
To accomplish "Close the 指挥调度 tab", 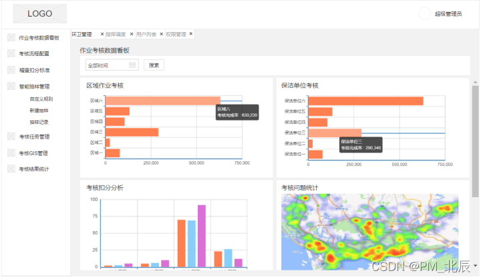I will [x=132, y=34].
